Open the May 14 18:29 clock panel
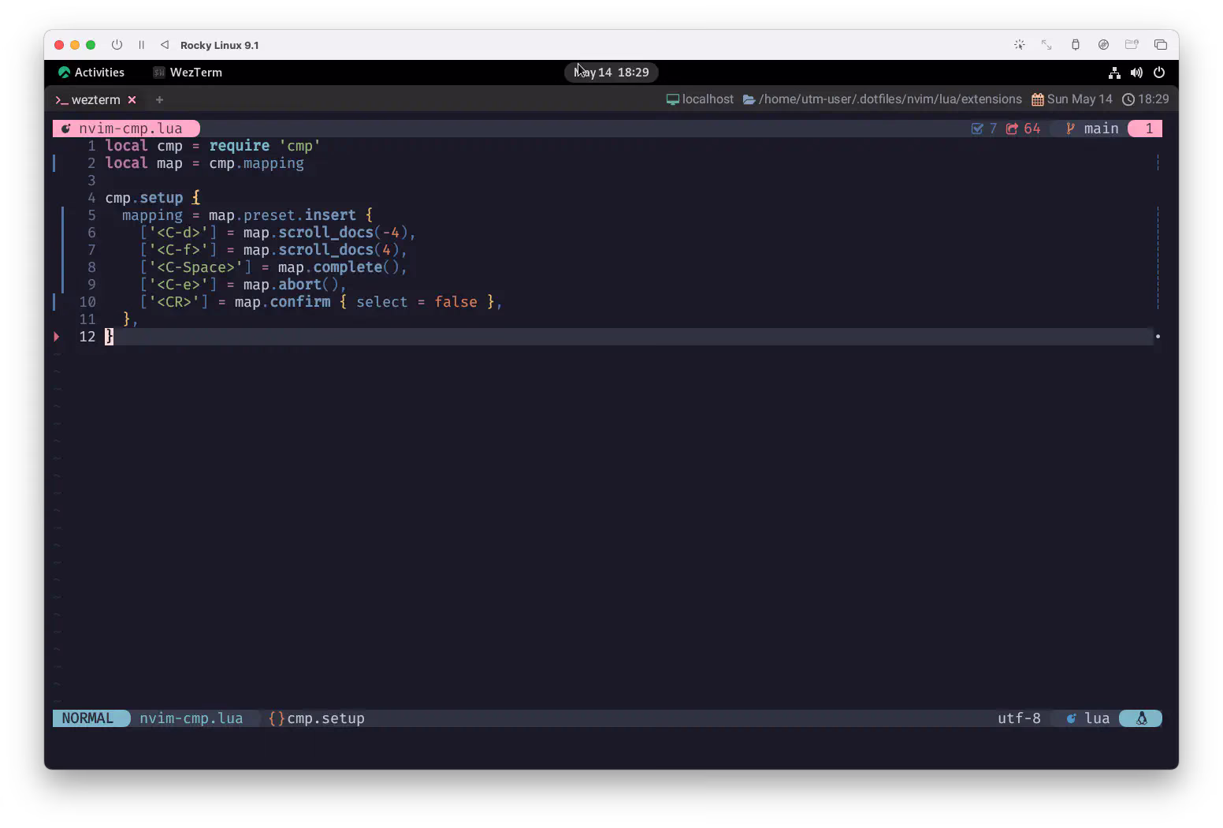1223x828 pixels. [x=611, y=73]
